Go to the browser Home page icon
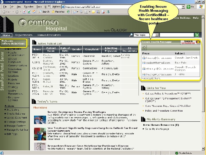This screenshot has width=206, height=155. [x=34, y=12]
